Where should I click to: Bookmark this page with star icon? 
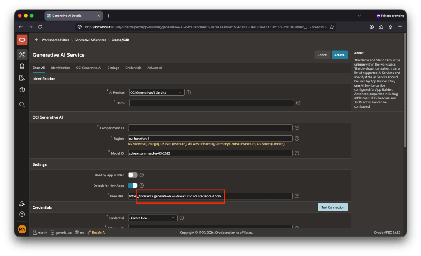(x=332, y=27)
